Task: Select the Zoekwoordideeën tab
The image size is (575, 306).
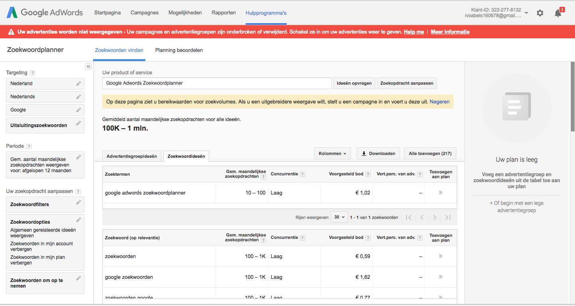Action: tap(186, 156)
